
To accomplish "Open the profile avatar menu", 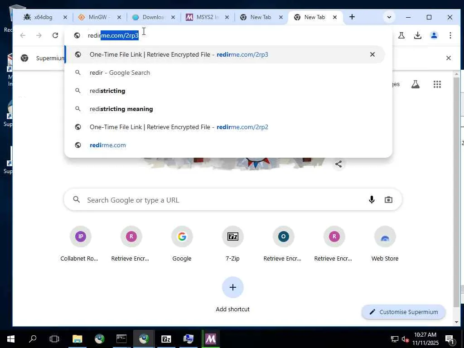I will tap(434, 35).
